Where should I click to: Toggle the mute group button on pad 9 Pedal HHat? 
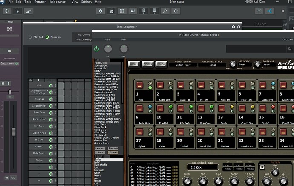pos(150,107)
